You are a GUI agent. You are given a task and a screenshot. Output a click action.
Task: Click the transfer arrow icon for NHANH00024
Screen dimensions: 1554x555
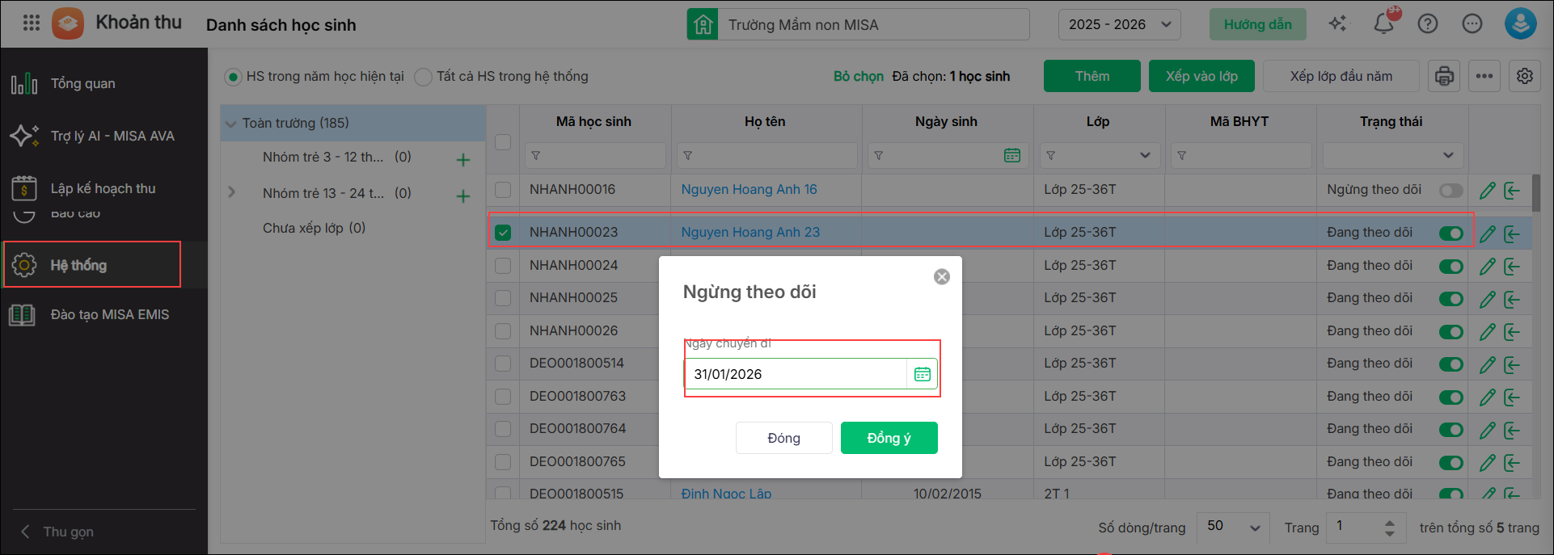tap(1512, 267)
